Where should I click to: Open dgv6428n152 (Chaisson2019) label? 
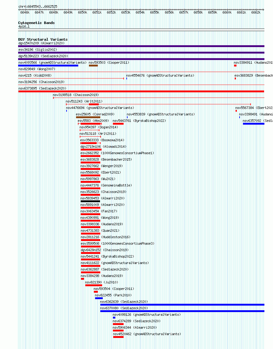[x=105, y=250]
